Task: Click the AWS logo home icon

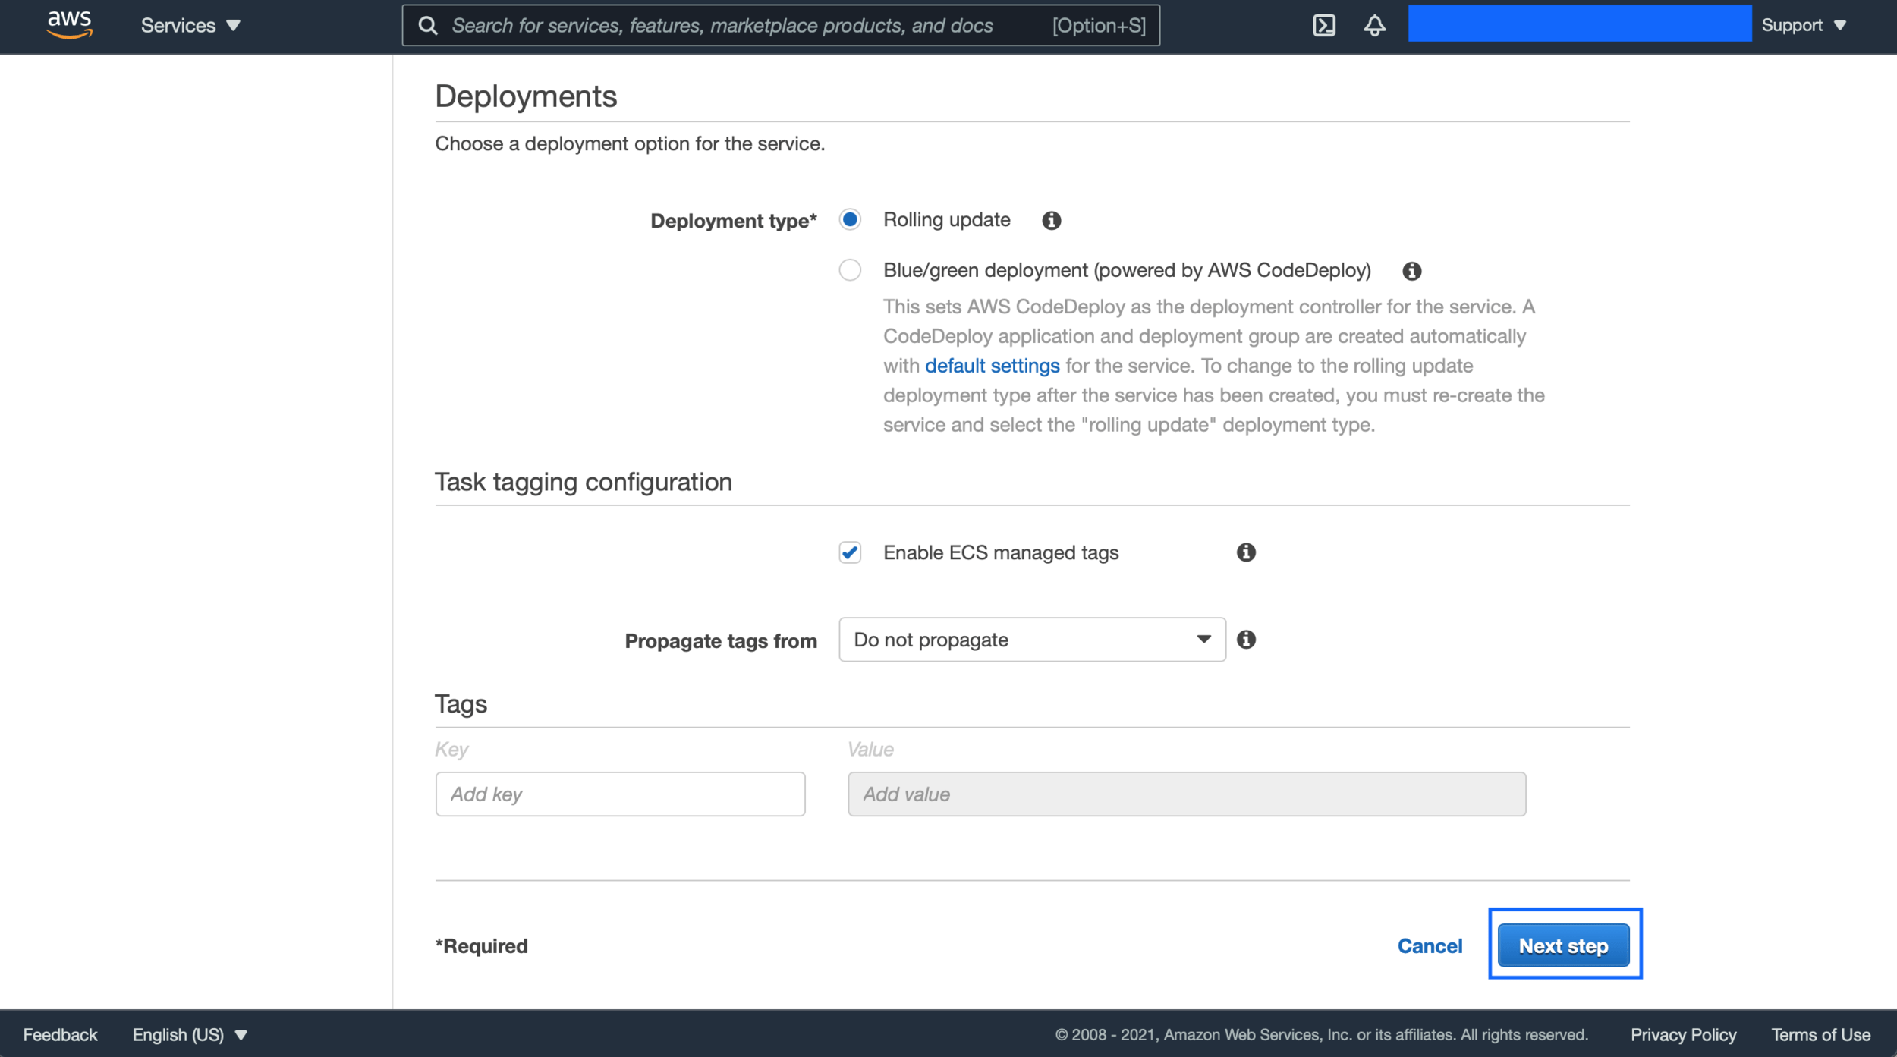Action: [69, 24]
